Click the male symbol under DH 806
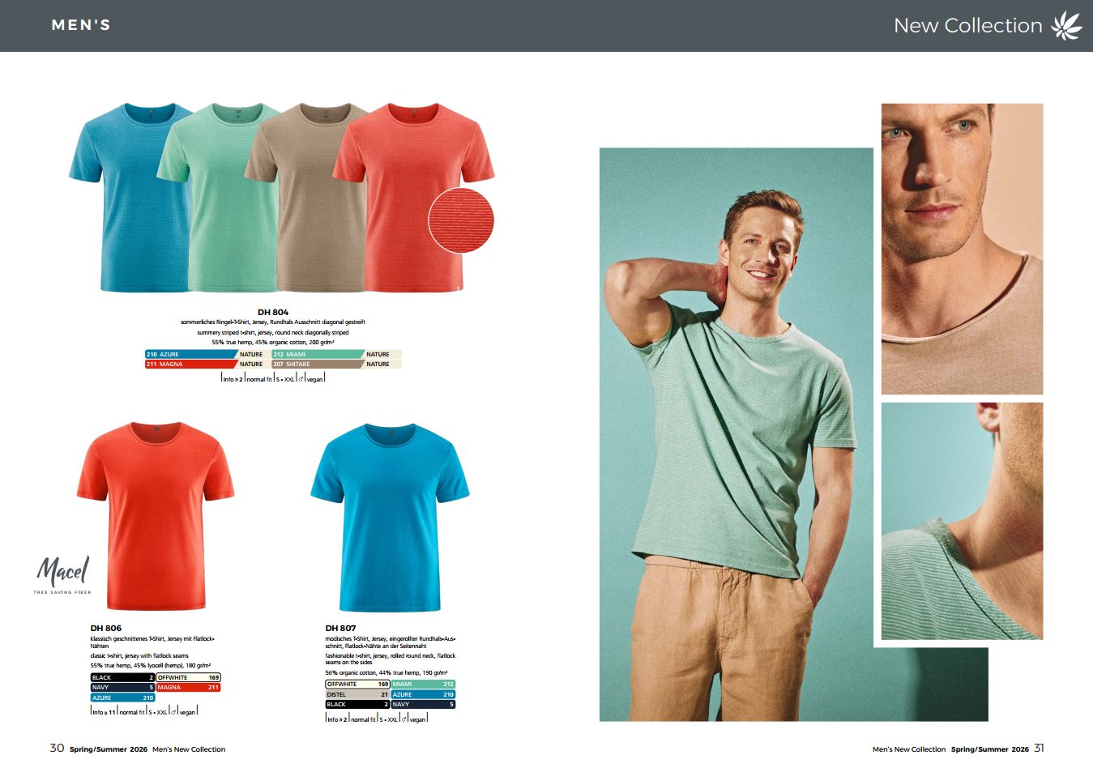 173,712
